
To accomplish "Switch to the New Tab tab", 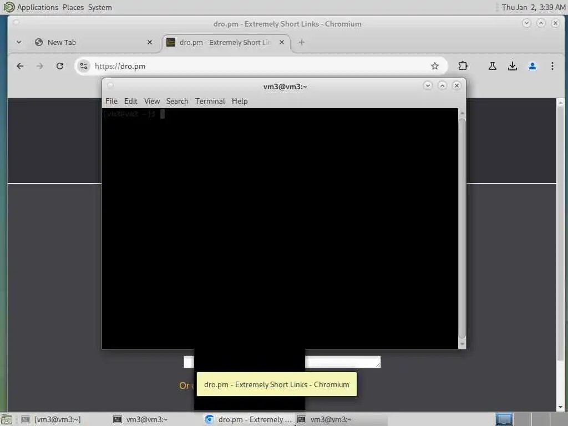I will point(94,42).
